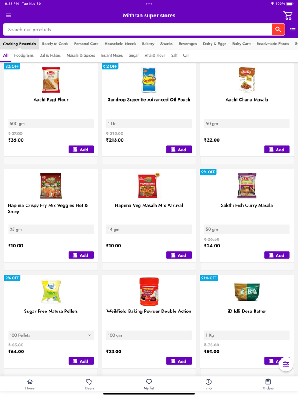Show Atta & Flour subcategory

point(155,55)
